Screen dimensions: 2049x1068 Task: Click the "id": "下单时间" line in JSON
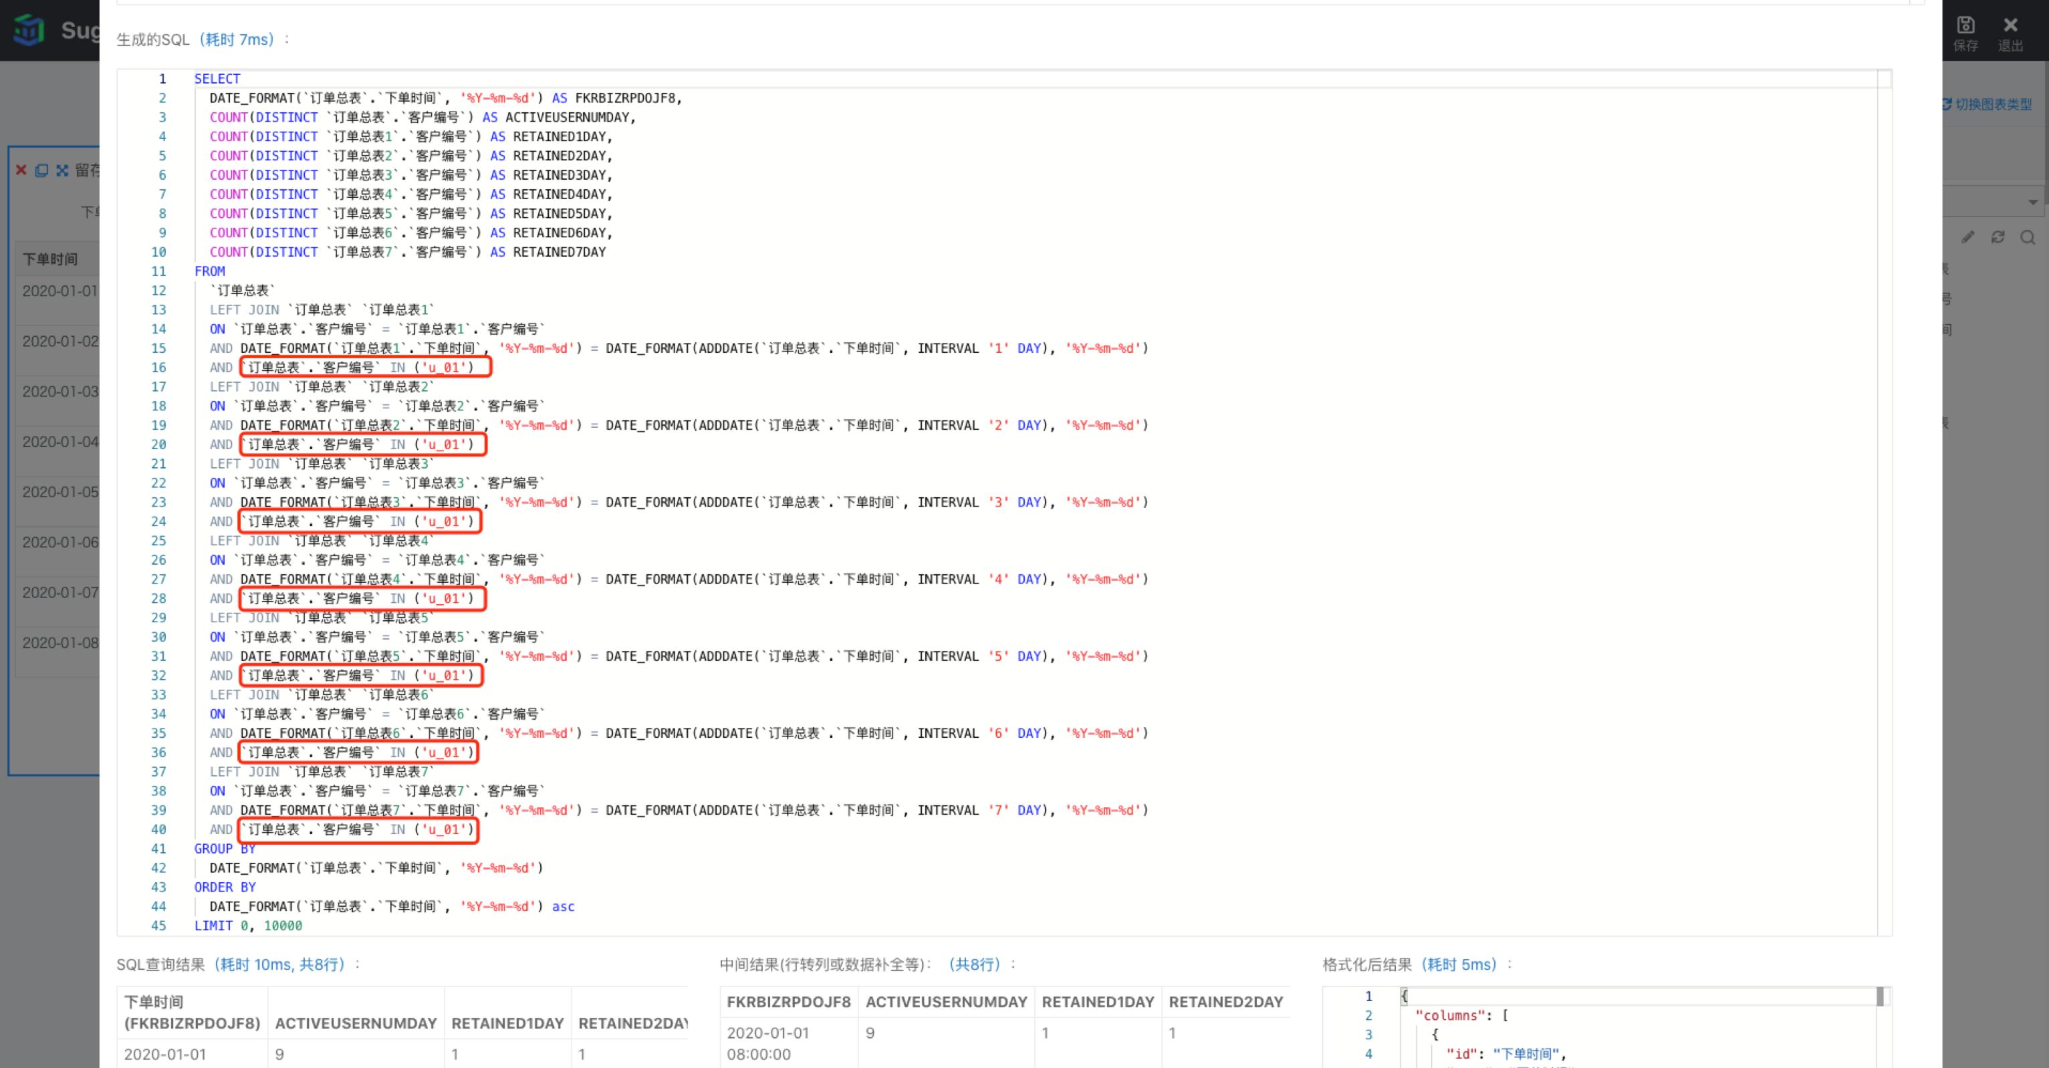pos(1505,1054)
